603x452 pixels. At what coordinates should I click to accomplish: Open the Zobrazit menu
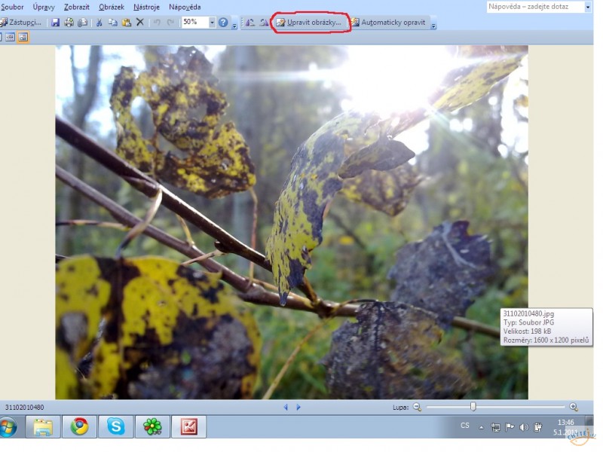pos(77,7)
